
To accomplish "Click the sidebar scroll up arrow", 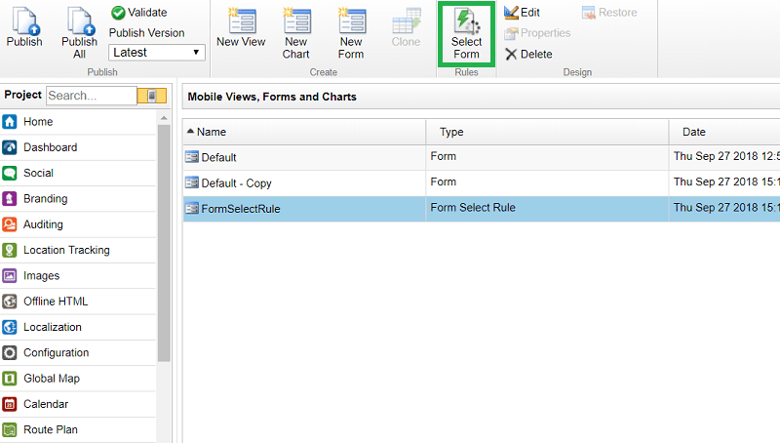I will click(x=164, y=118).
